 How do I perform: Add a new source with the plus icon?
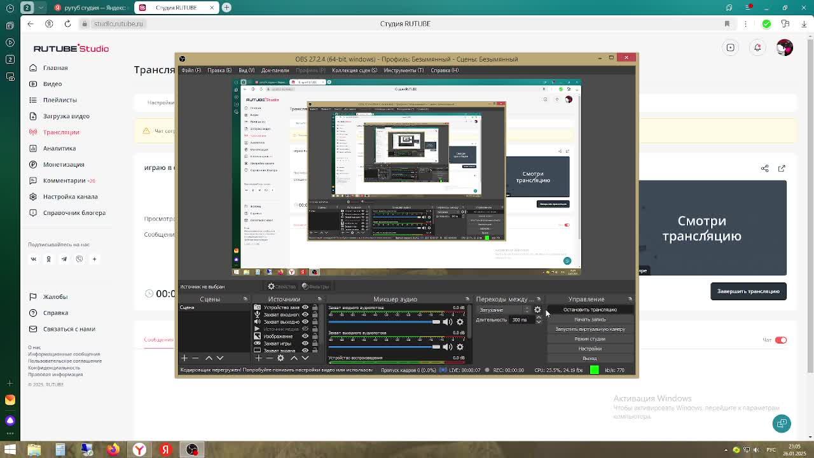pos(258,358)
